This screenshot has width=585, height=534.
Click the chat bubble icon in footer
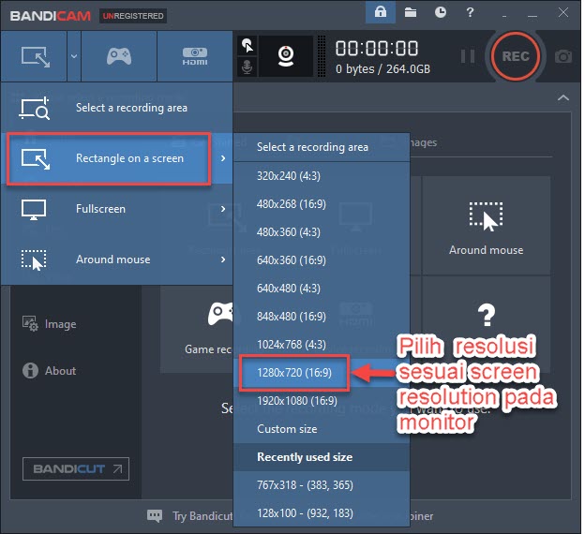[155, 516]
